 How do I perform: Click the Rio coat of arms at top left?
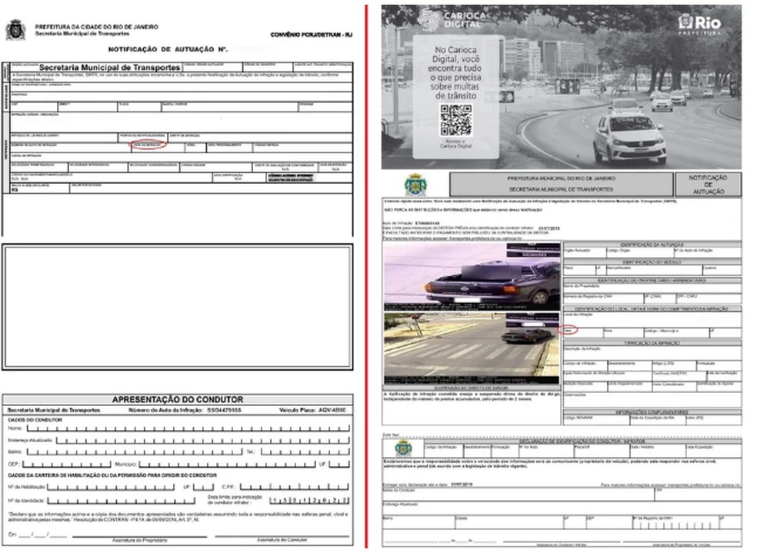[15, 30]
